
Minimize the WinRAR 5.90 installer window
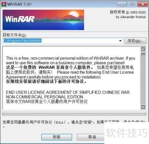tap(122, 4)
